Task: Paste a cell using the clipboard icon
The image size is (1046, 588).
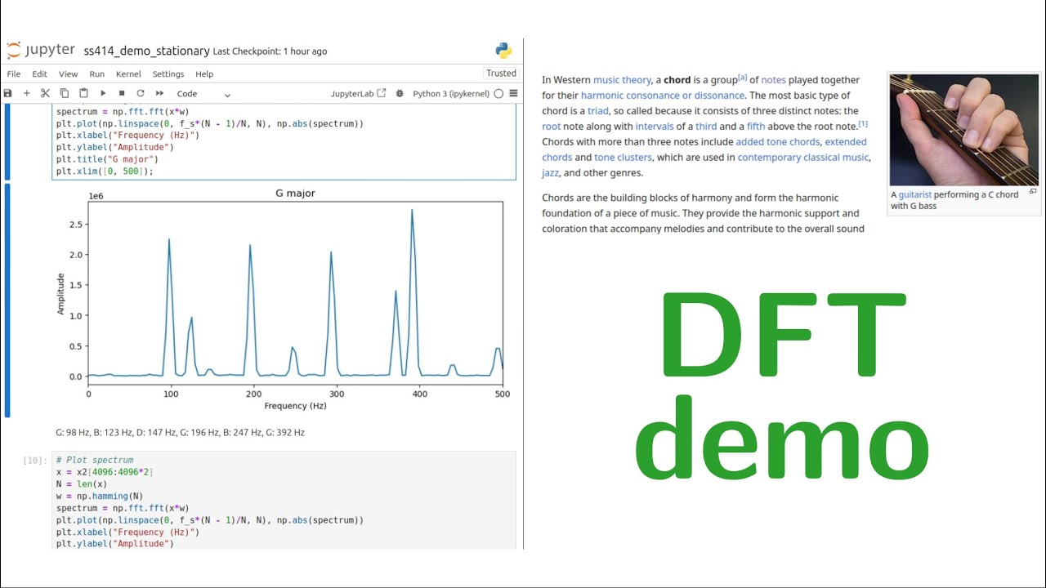Action: (x=83, y=94)
